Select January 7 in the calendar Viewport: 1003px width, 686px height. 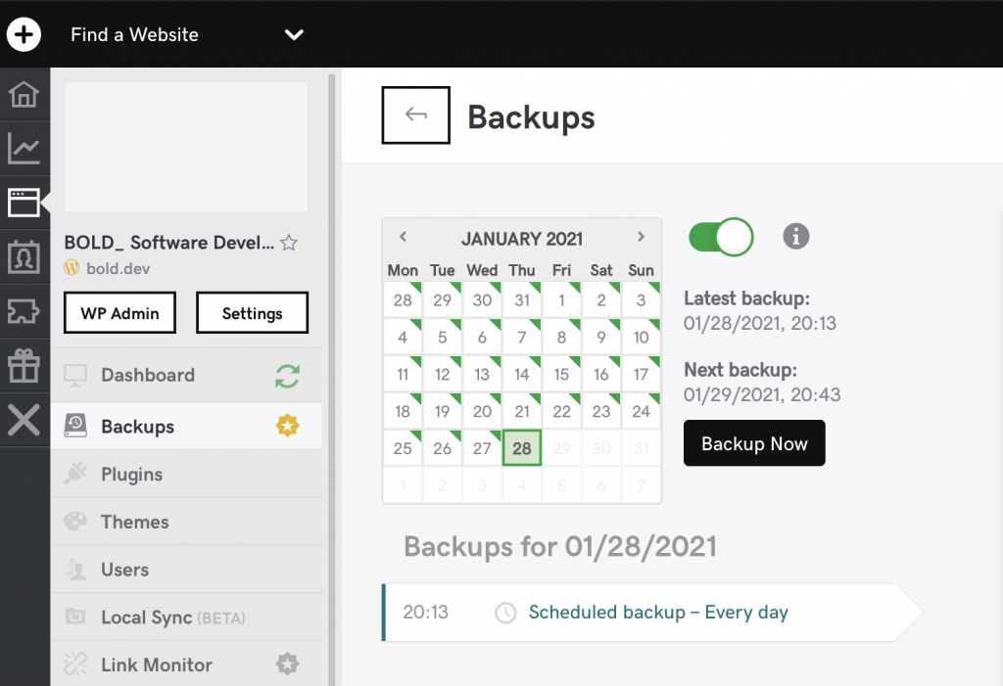click(522, 337)
